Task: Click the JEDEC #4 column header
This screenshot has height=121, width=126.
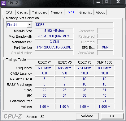Action: coord(44,62)
